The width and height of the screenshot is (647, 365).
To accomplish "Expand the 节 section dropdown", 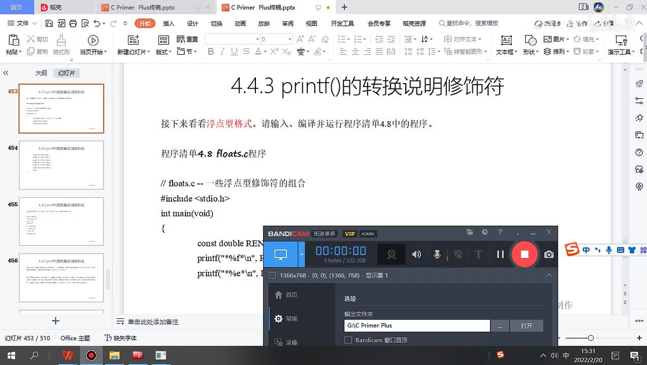I will pyautogui.click(x=186, y=52).
